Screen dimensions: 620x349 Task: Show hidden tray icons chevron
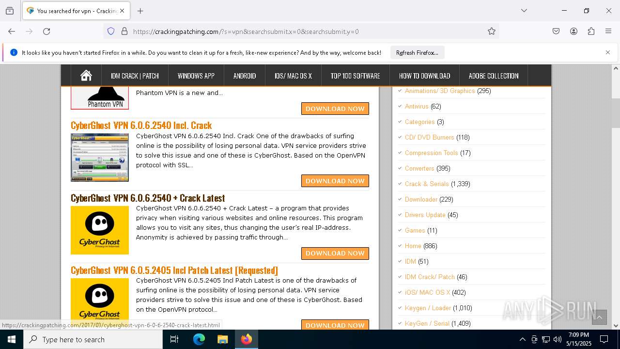522,339
